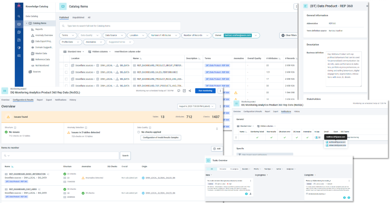Tick the checkbox for REP_DASHBOARD_SALES_PERFORMANCE row
The width and height of the screenshot is (392, 203).
click(x=66, y=72)
